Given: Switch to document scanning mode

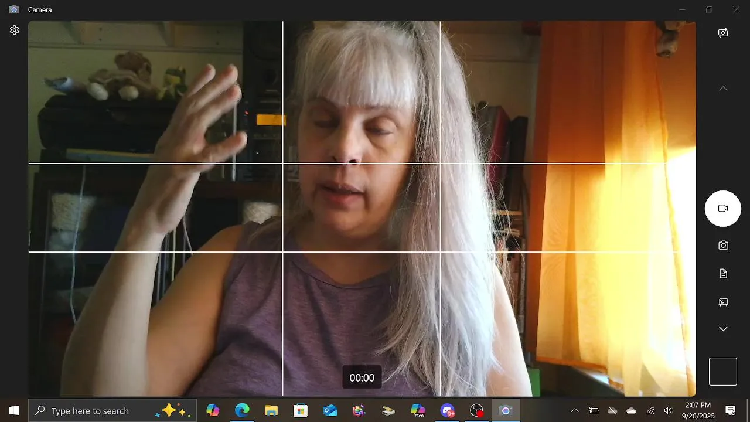Looking at the screenshot, I should tap(723, 274).
